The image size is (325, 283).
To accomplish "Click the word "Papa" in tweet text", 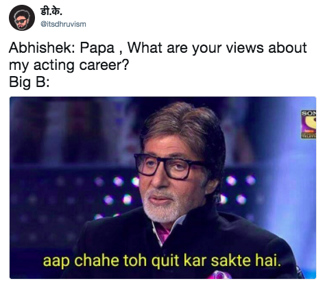I will pyautogui.click(x=97, y=48).
